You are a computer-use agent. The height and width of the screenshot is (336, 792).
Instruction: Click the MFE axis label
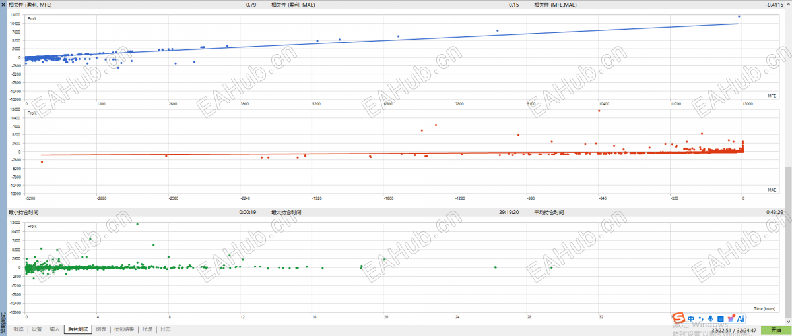tap(772, 96)
